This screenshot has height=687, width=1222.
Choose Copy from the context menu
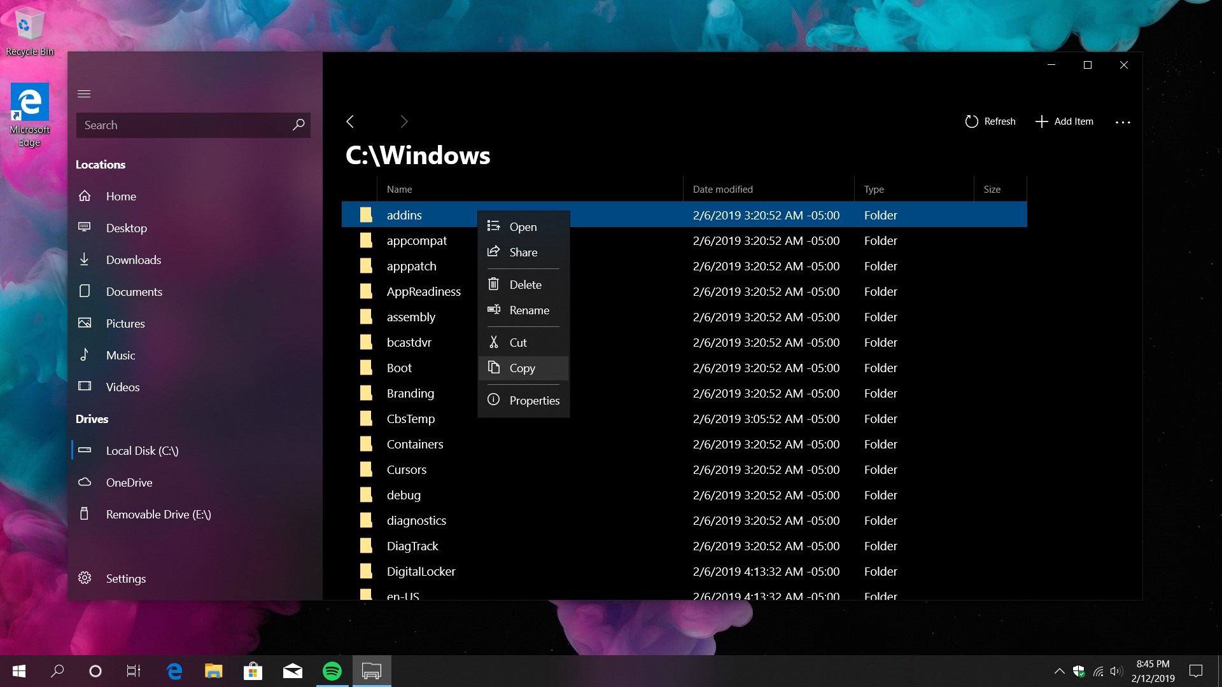(522, 368)
